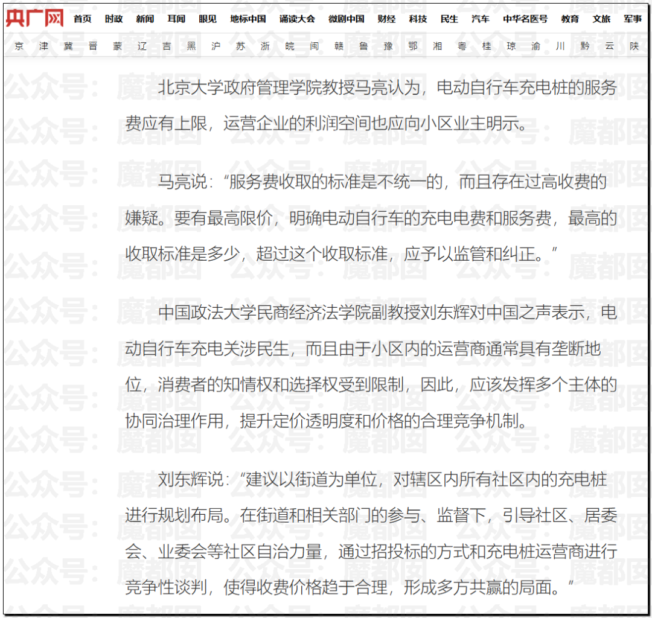
Task: Select the 皖 region link
Action: [x=290, y=46]
